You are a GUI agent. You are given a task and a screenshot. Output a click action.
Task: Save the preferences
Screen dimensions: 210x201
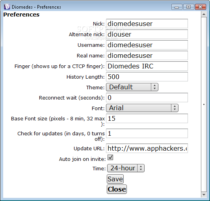coord(115,179)
